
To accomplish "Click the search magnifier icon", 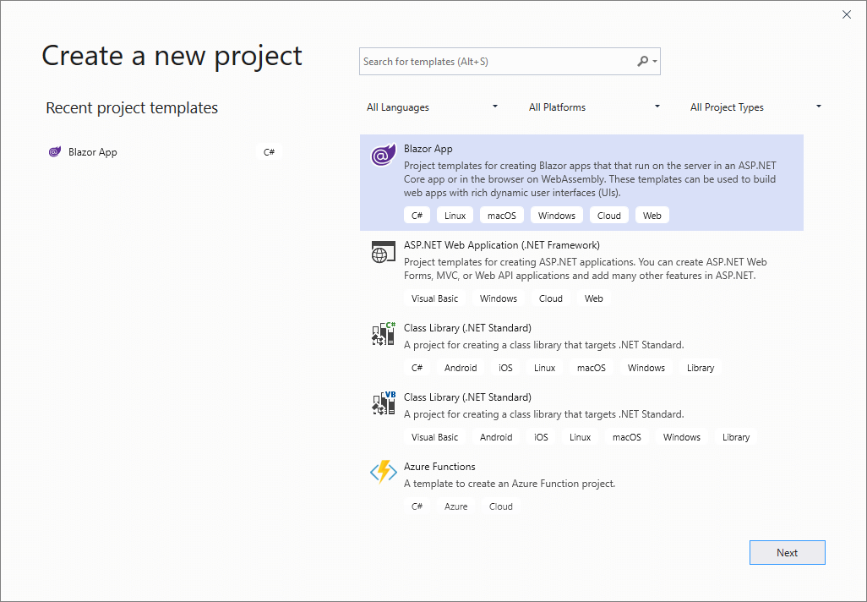I will point(643,61).
